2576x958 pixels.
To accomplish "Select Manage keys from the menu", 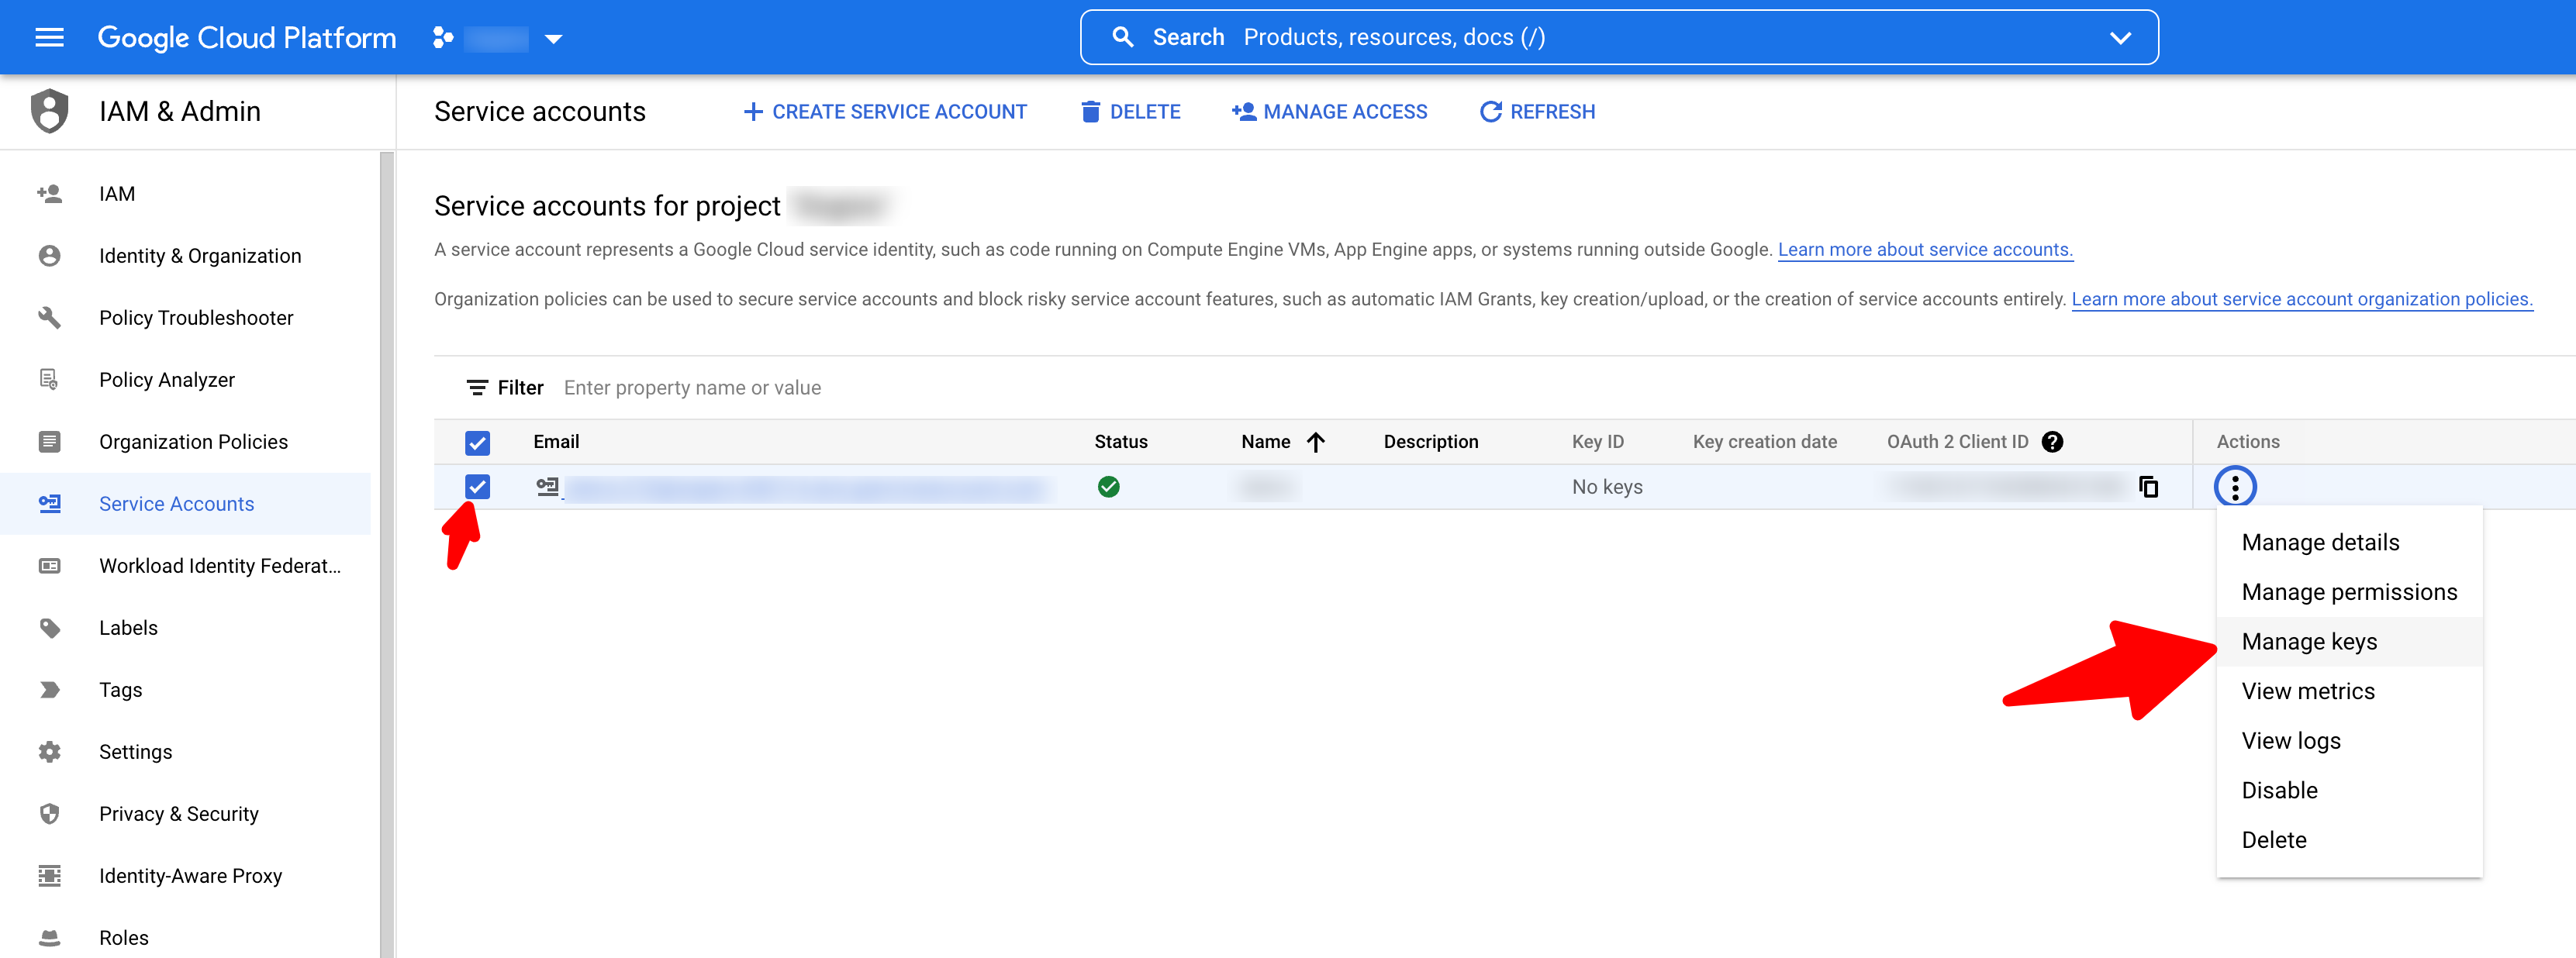I will point(2308,642).
